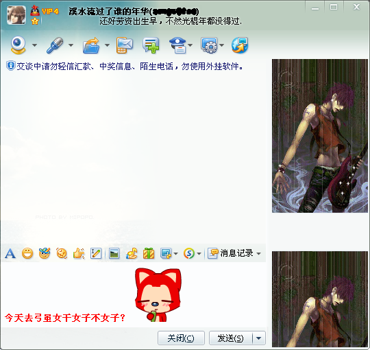Expand the application gear dropdown arrow

click(221, 45)
